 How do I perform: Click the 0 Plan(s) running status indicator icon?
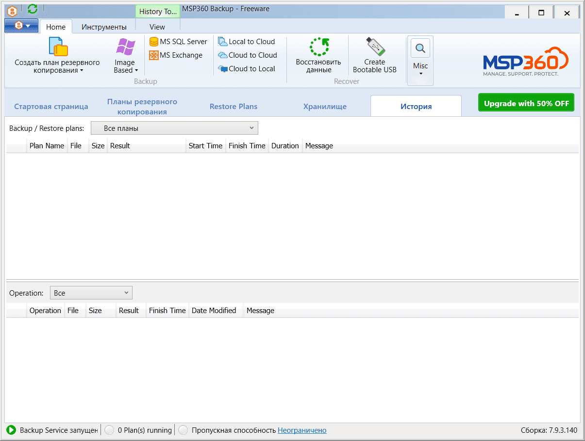point(109,430)
